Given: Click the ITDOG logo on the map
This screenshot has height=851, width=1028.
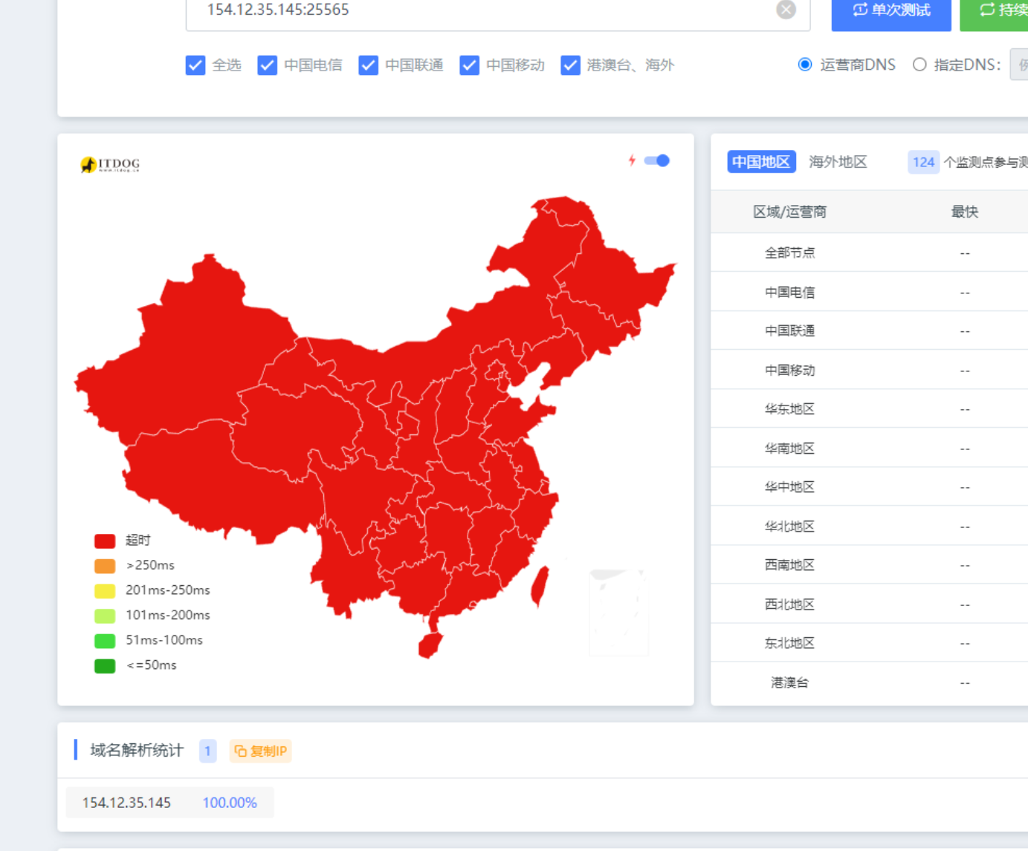Looking at the screenshot, I should pyautogui.click(x=110, y=163).
